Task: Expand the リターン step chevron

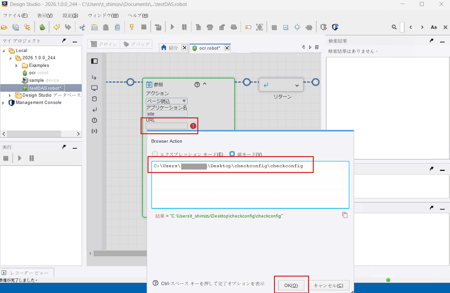Action: [297, 85]
